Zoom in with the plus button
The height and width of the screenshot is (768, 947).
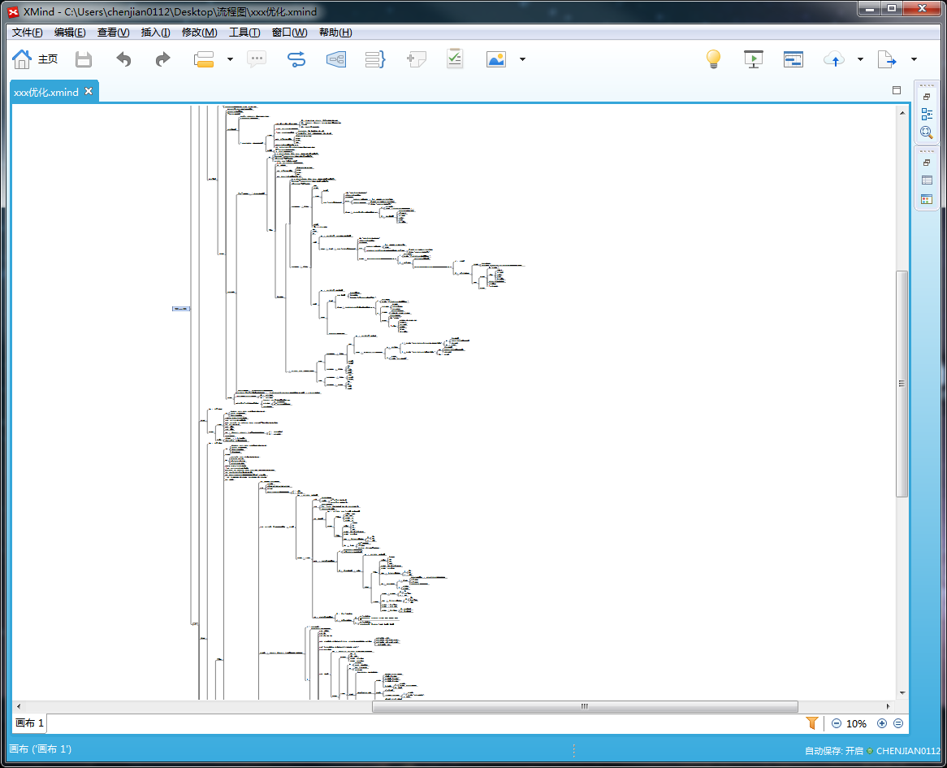point(882,723)
